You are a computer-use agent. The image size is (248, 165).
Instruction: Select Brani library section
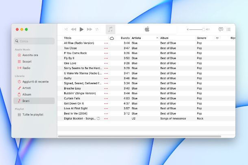tap(34, 101)
